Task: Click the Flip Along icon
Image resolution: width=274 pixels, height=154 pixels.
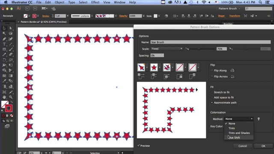Action: pyautogui.click(x=232, y=71)
